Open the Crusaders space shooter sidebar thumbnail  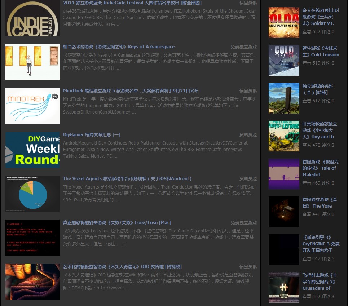(284, 287)
